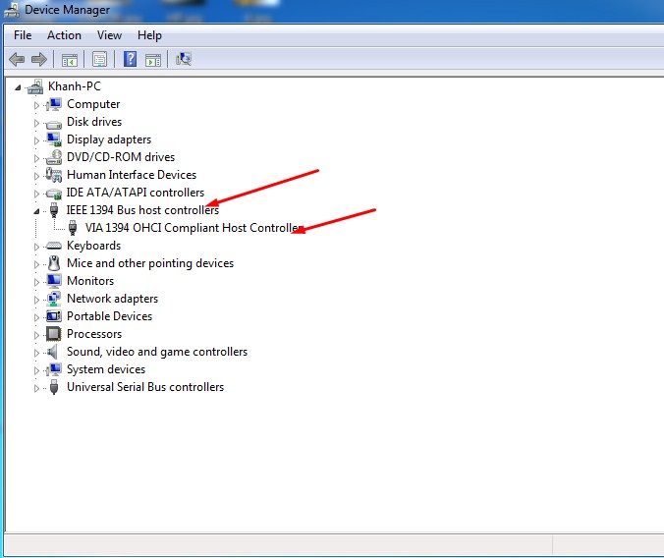Expand Sound, video and game controllers node
The image size is (664, 558).
[37, 353]
